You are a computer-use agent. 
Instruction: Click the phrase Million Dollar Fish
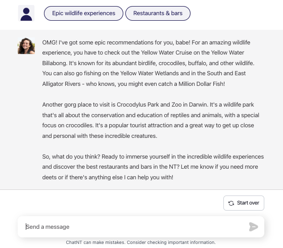tap(201, 84)
